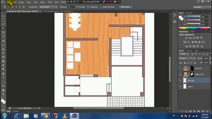Add a layer mask to floor plan
The image size is (212, 119).
coord(190,111)
